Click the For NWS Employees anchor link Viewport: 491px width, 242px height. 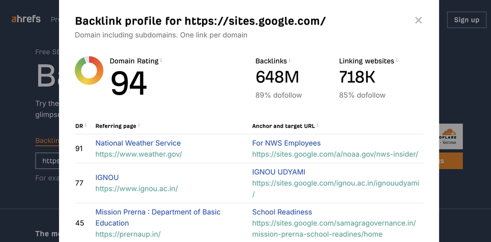(x=286, y=143)
